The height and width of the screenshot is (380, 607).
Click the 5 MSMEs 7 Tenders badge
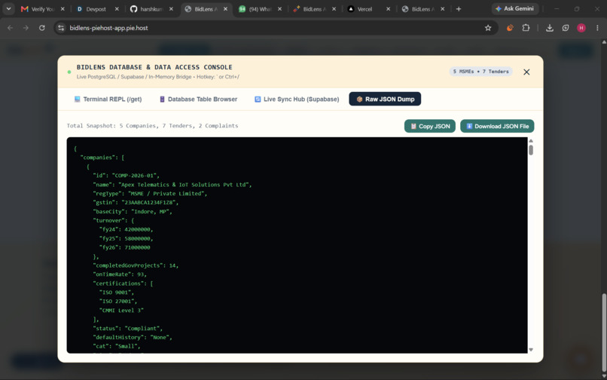[480, 72]
